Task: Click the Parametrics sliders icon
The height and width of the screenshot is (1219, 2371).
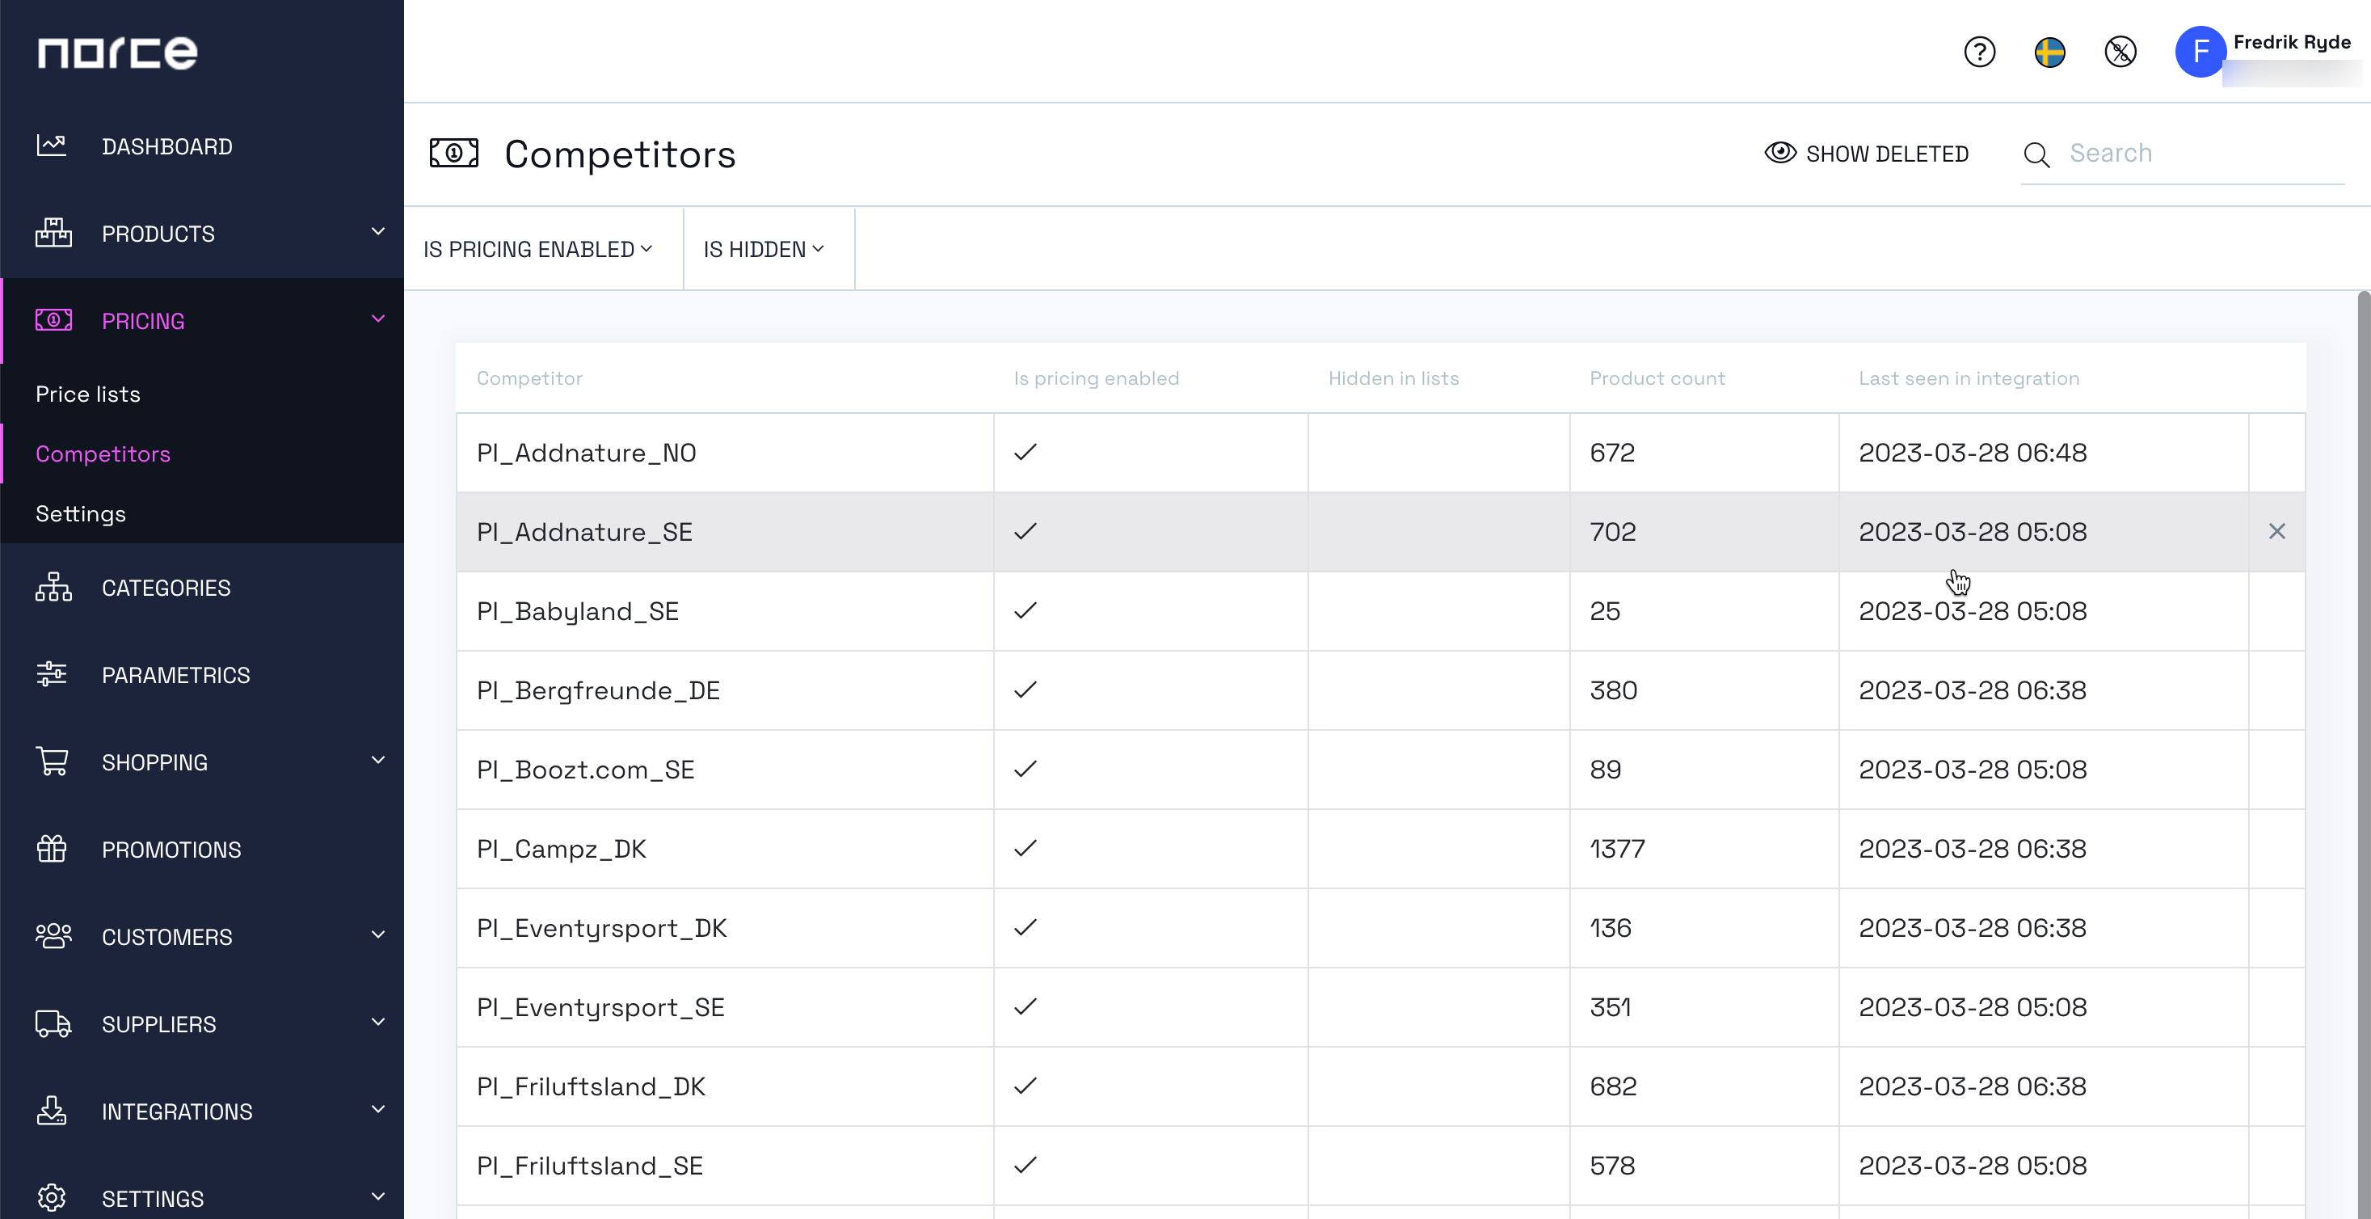Action: tap(52, 675)
